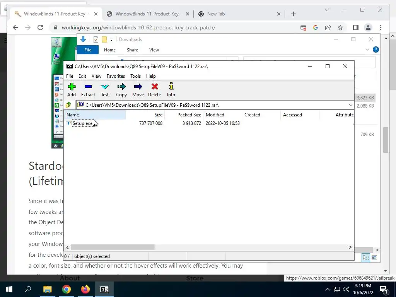Switch to Explorer View ribbon tab
Image resolution: width=396 pixels, height=297 pixels.
pos(154,50)
